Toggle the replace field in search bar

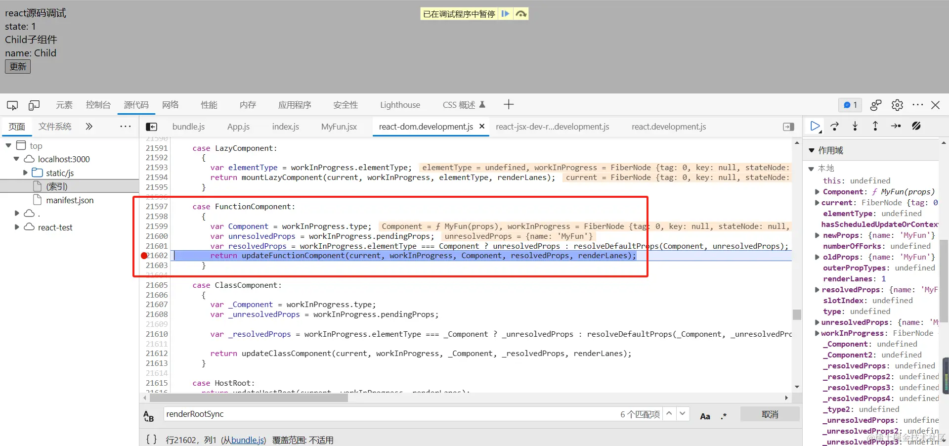pyautogui.click(x=149, y=416)
